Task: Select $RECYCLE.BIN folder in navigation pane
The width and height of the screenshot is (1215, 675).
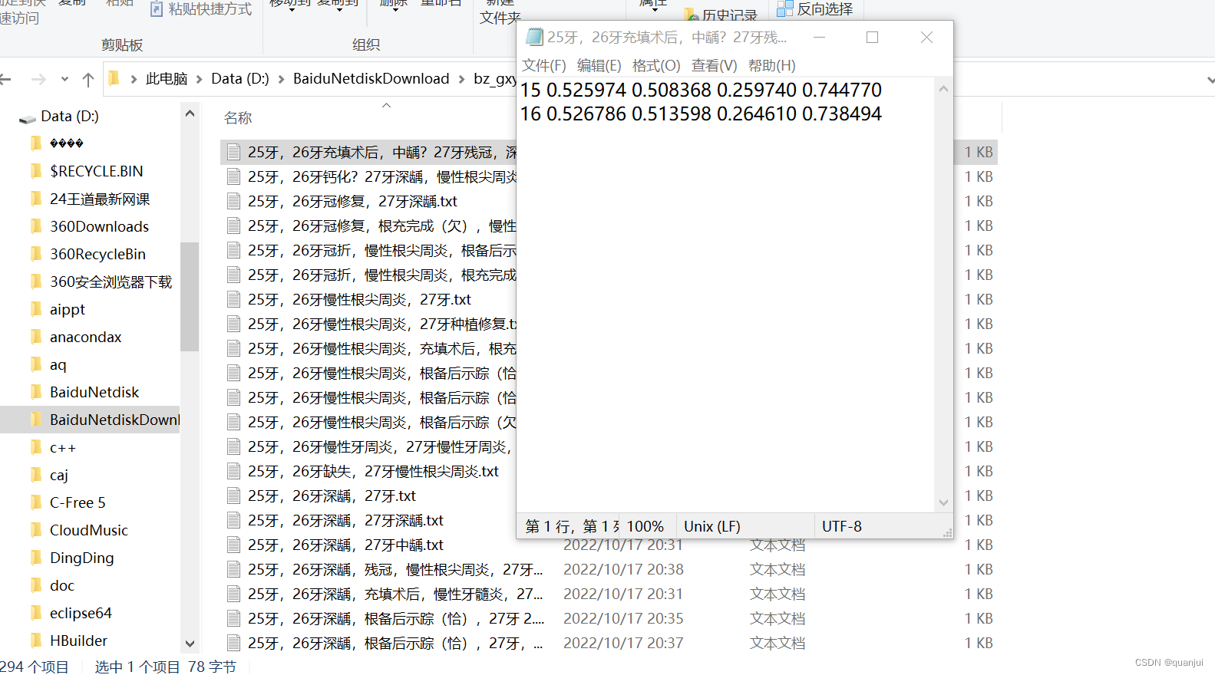Action: (96, 171)
